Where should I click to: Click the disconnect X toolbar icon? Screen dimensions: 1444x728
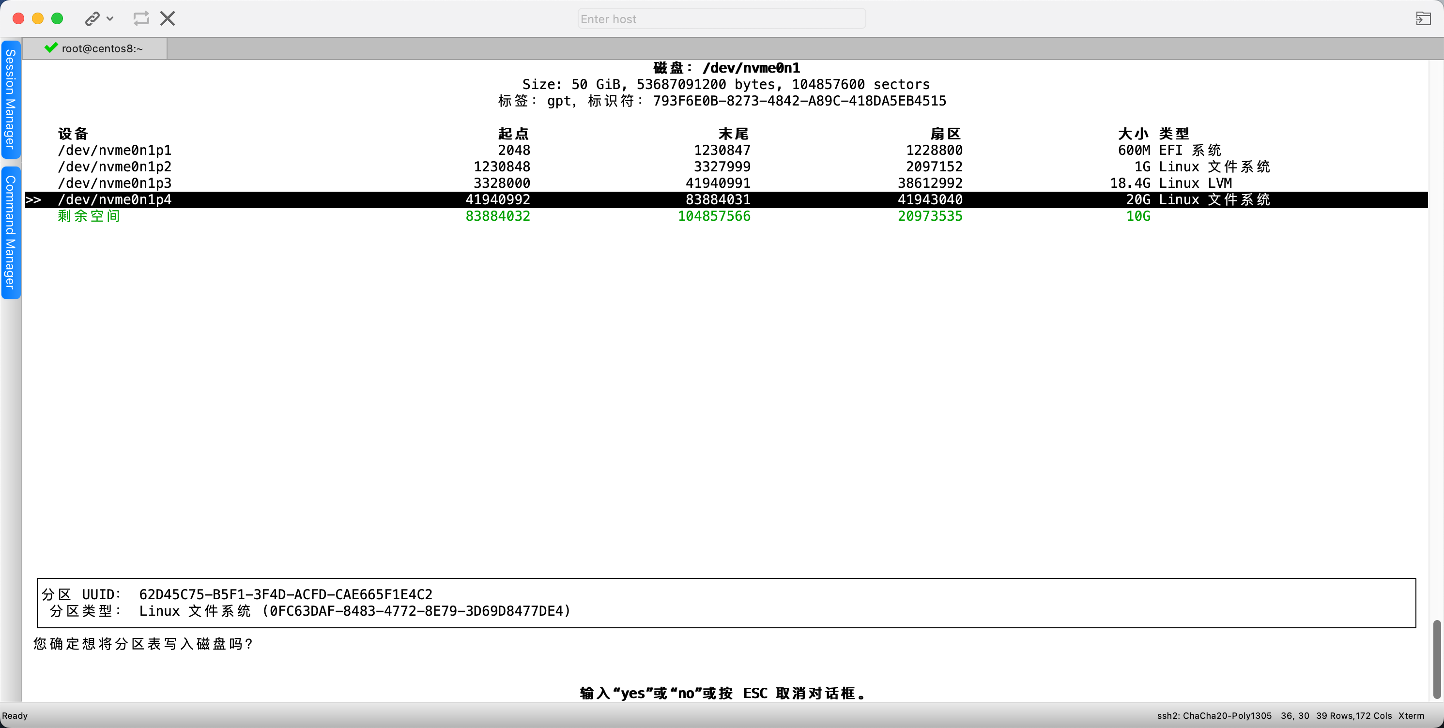pos(168,19)
